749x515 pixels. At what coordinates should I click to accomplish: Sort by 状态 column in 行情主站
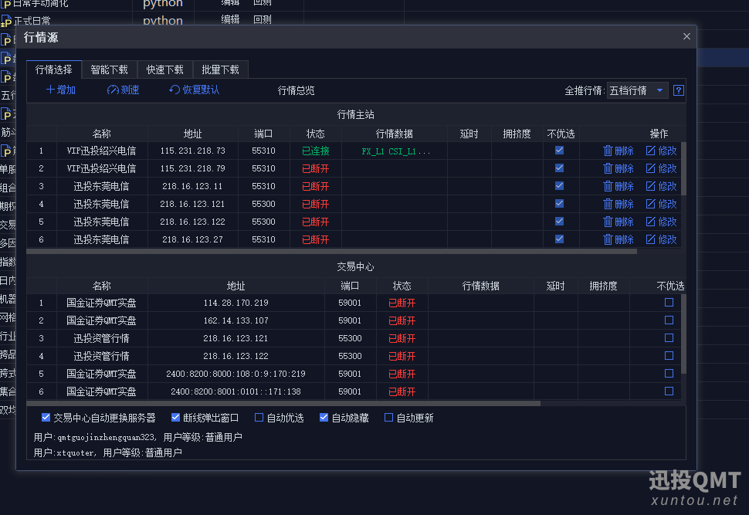coord(315,134)
